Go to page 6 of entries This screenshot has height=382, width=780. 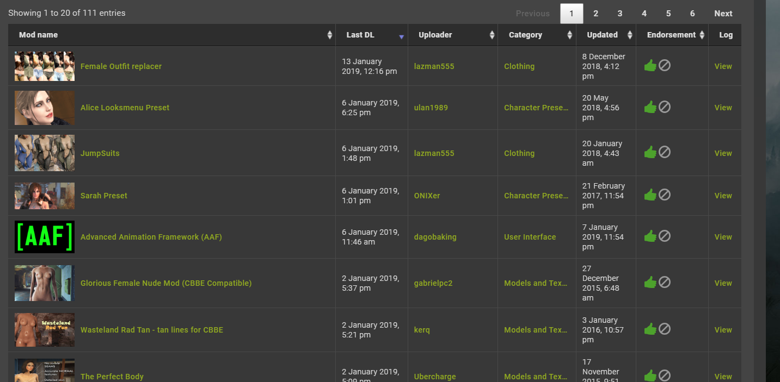[692, 13]
